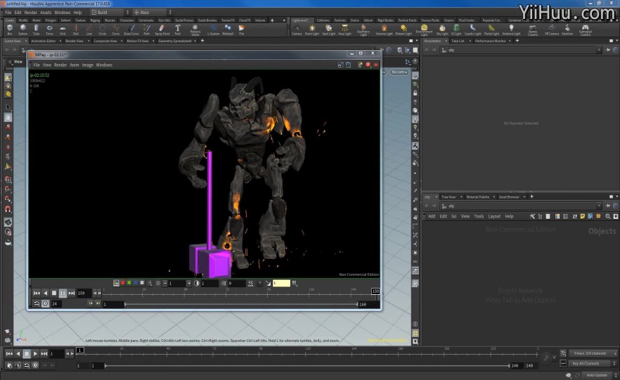Switch to the Rigid Bodies shelf tab

385,20
